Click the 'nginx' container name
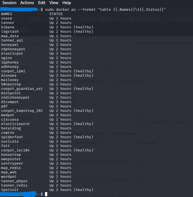This screenshot has width=193, height=197. pyautogui.click(x=7, y=58)
